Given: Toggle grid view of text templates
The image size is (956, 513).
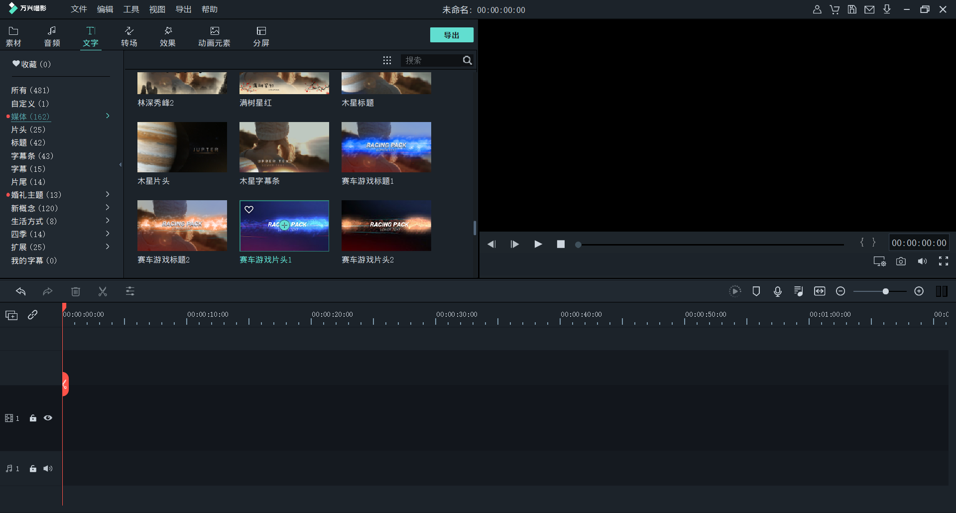Looking at the screenshot, I should tap(387, 60).
